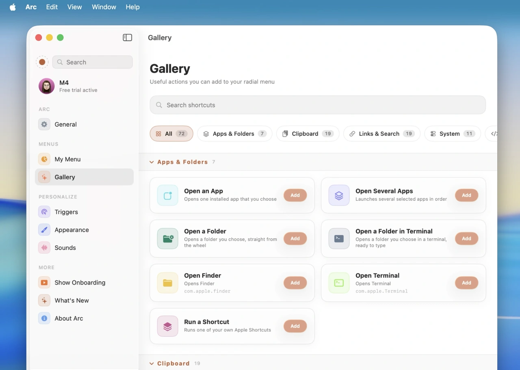Click 'Runs one of your own Apple Shortcuts'

point(227,330)
